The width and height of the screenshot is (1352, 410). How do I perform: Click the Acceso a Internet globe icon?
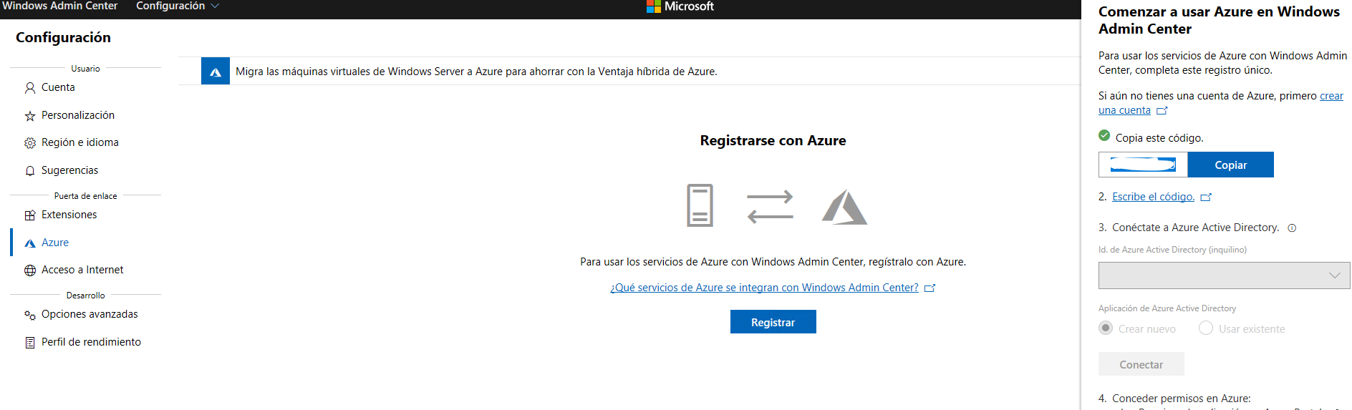(30, 270)
